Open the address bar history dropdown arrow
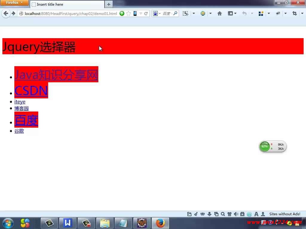Screen dimensions: 306x229 (x=140, y=14)
